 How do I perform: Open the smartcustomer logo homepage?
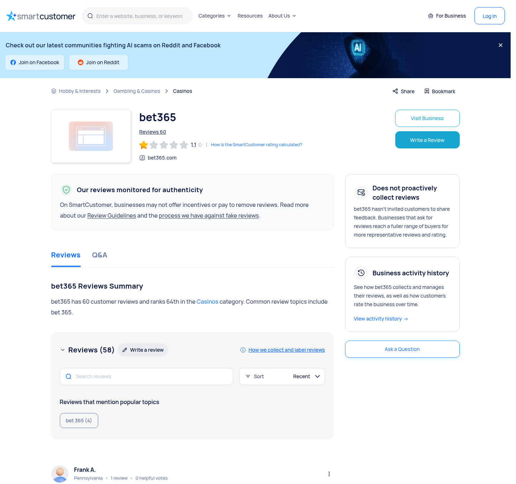[x=40, y=16]
